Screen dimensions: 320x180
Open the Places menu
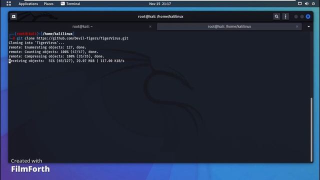[48, 3]
